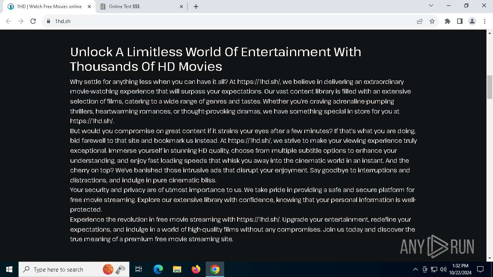This screenshot has height=277, width=493.
Task: Switch to Online Test $$$ tab
Action: [141, 7]
